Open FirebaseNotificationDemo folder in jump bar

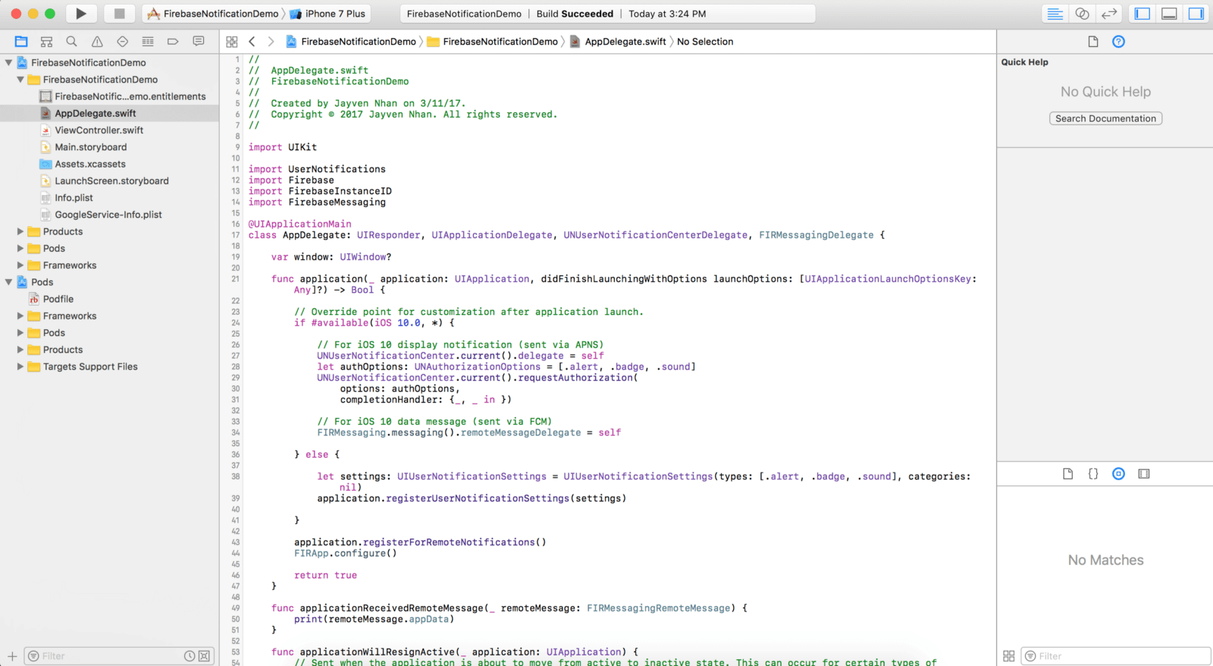(x=493, y=42)
